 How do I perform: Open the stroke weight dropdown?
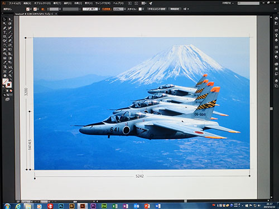coord(60,9)
